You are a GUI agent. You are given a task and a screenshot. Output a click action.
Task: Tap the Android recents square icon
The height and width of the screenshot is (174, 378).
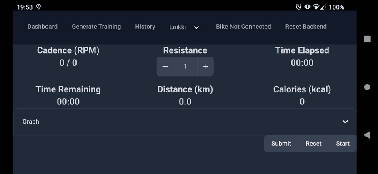coord(367,39)
